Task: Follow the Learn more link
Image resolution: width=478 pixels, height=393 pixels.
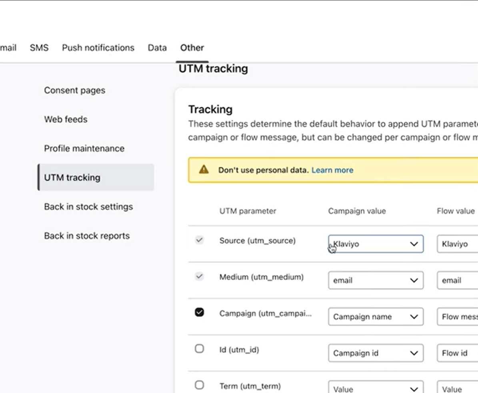Action: pos(332,170)
